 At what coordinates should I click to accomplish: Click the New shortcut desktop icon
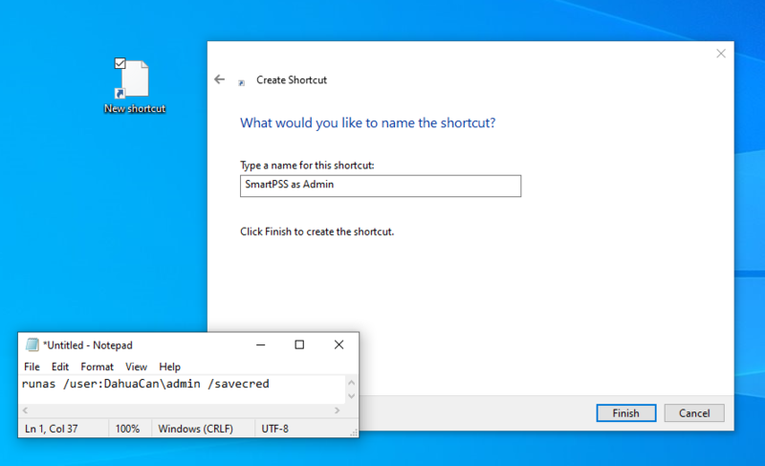point(135,84)
